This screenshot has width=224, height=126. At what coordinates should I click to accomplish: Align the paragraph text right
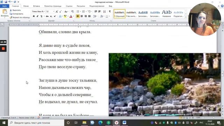point(85,16)
